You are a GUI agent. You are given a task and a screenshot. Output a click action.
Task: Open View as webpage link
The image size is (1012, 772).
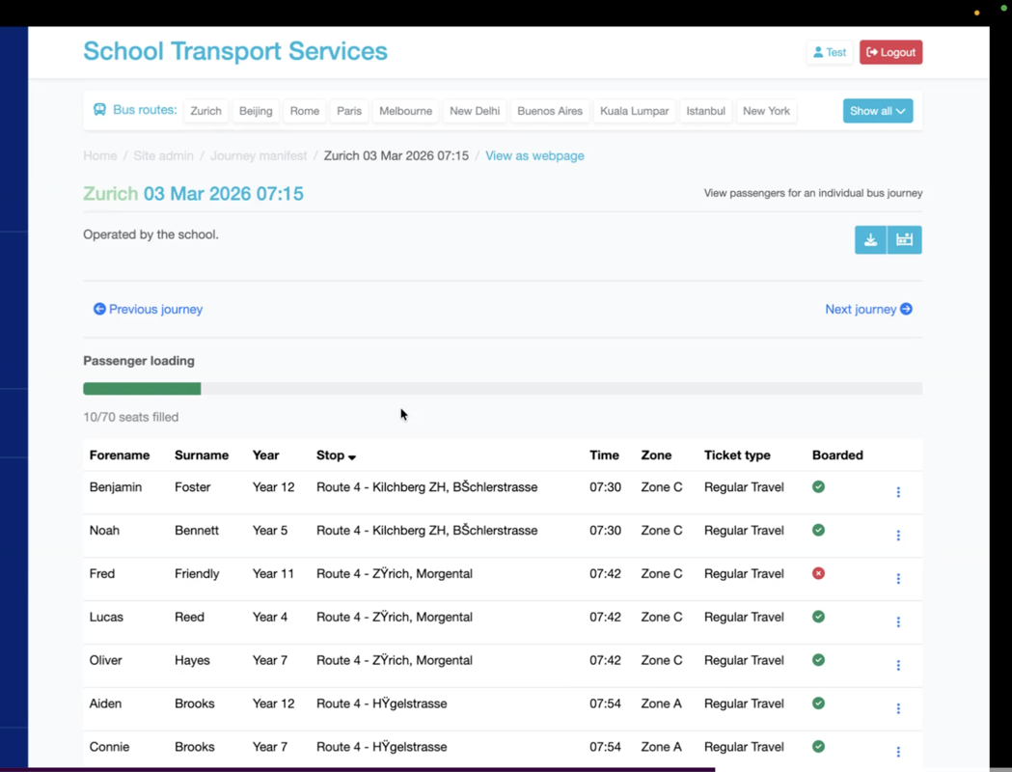pyautogui.click(x=534, y=155)
